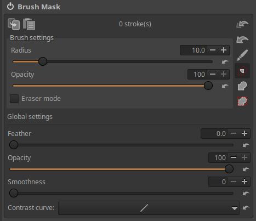Increase Smoothness using the plus button
The height and width of the screenshot is (221, 256).
(244, 182)
